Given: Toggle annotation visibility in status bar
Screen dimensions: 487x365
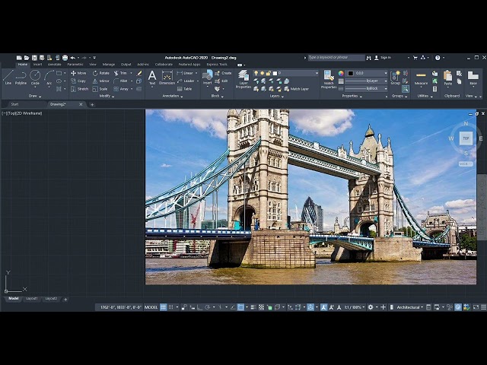Looking at the screenshot, I should 323,307.
